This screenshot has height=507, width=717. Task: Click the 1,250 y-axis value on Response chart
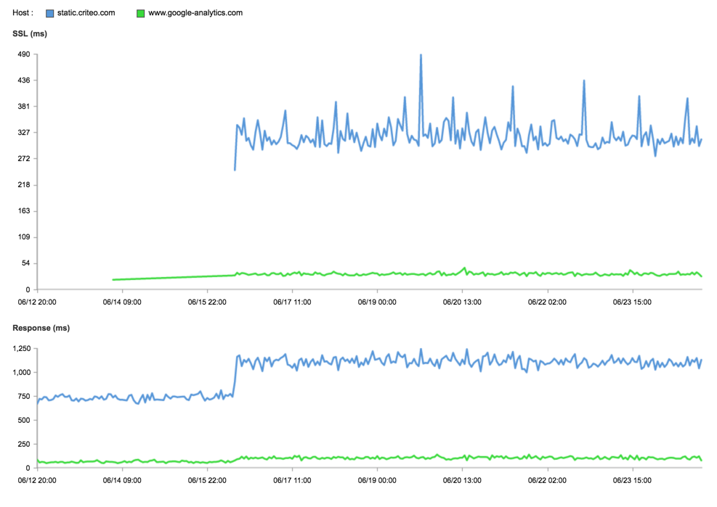[x=22, y=348]
